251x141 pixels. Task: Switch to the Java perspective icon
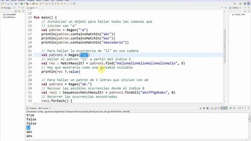[x=245, y=4]
